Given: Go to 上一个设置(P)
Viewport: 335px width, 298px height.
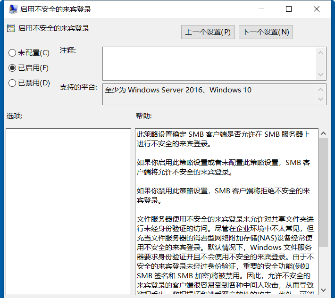Looking at the screenshot, I should (x=208, y=32).
